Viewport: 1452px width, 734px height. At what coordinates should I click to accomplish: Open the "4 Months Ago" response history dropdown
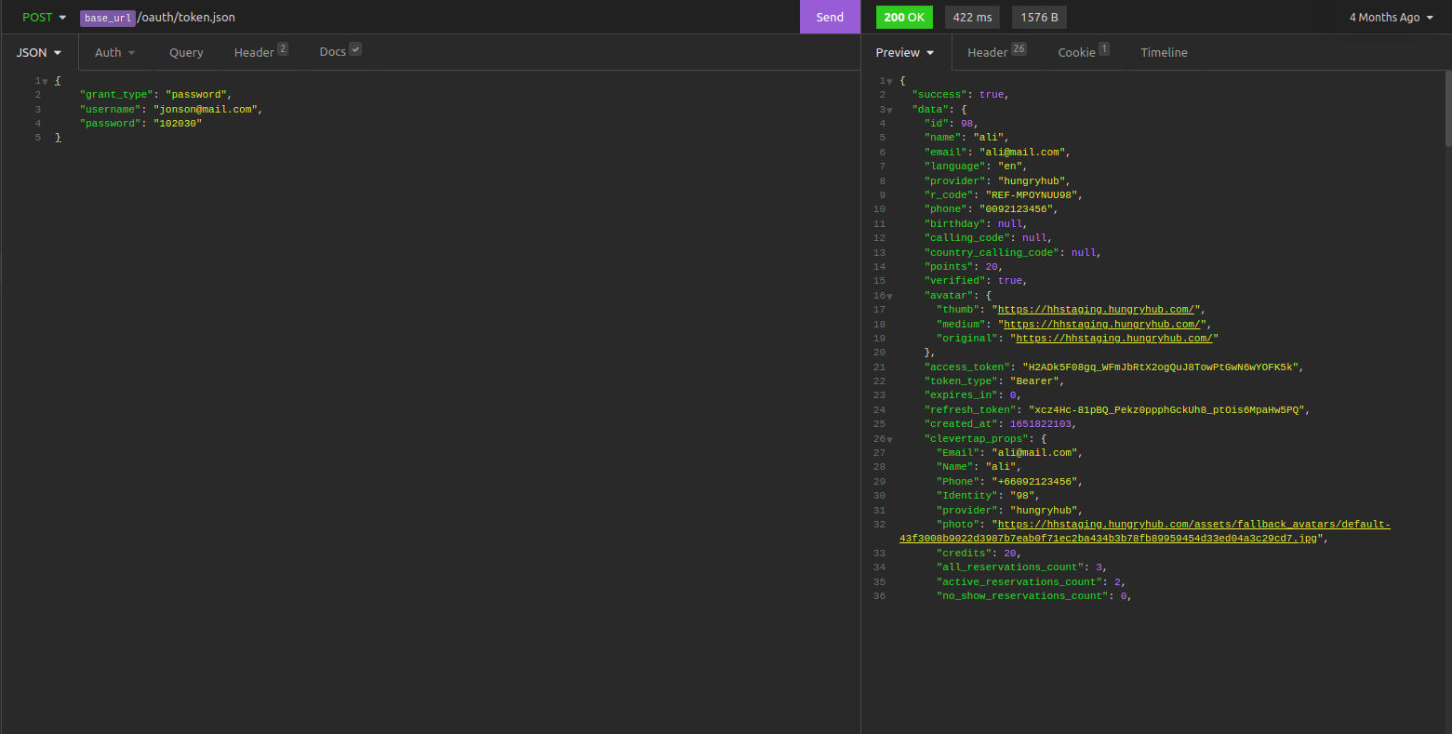(x=1391, y=17)
